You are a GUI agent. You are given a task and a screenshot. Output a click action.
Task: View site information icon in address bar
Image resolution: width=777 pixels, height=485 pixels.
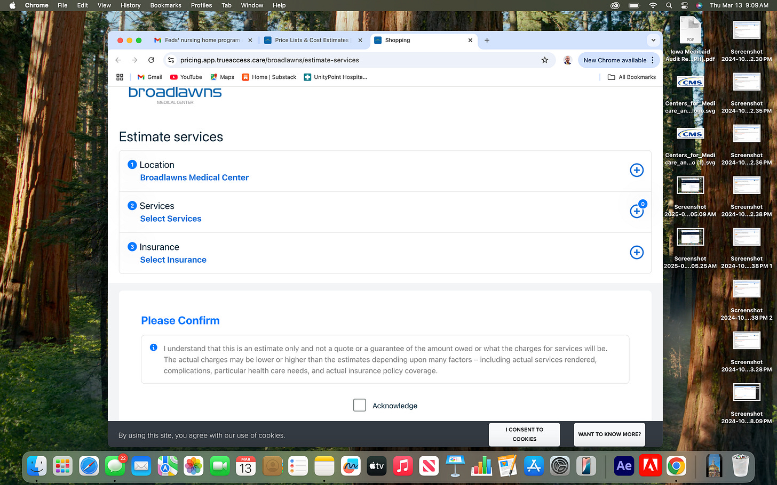tap(171, 60)
